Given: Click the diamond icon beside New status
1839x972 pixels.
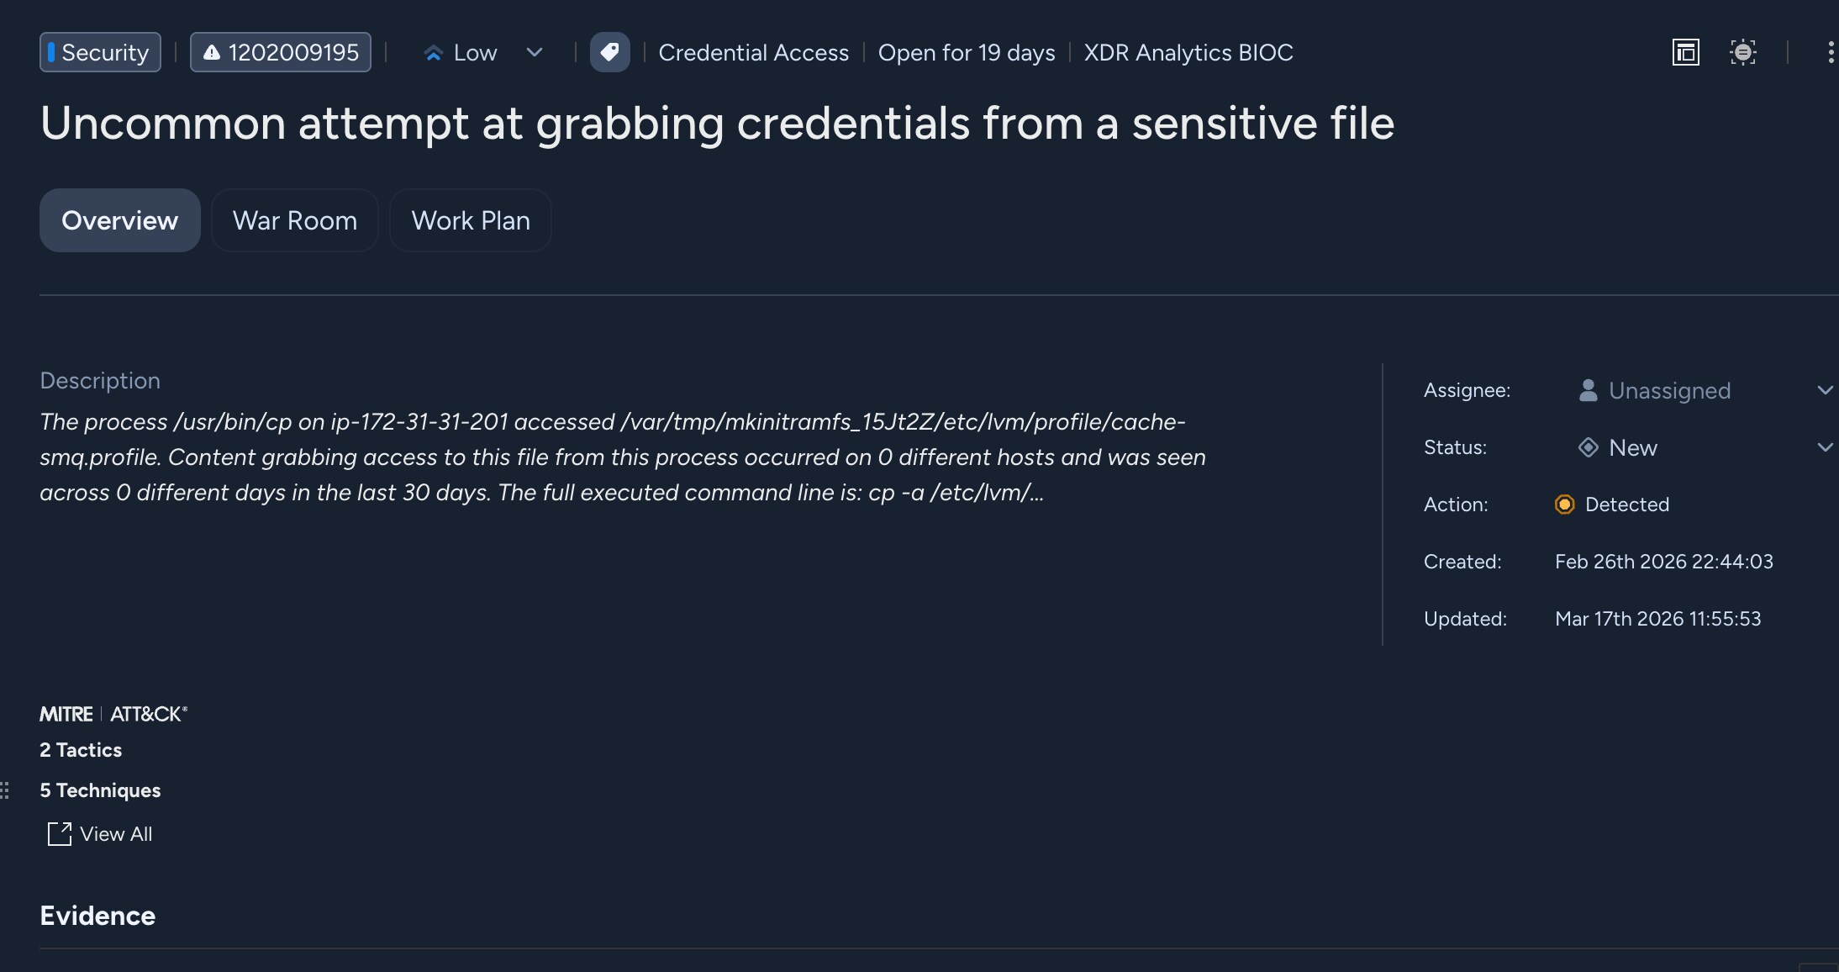Looking at the screenshot, I should 1589,447.
